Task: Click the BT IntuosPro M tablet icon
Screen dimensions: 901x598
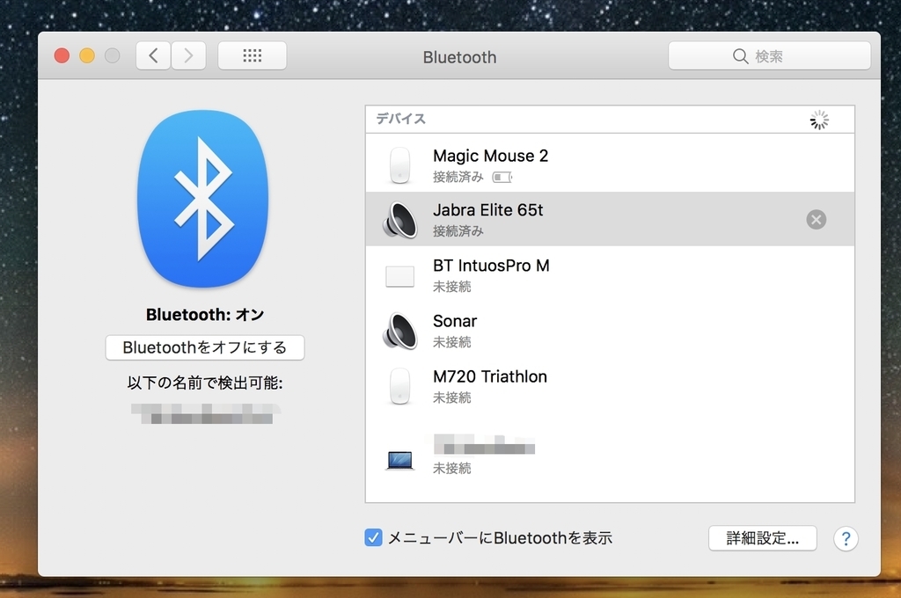Action: point(400,276)
